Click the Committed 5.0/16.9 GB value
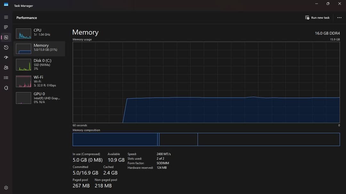The height and width of the screenshot is (194, 346). pyautogui.click(x=86, y=173)
